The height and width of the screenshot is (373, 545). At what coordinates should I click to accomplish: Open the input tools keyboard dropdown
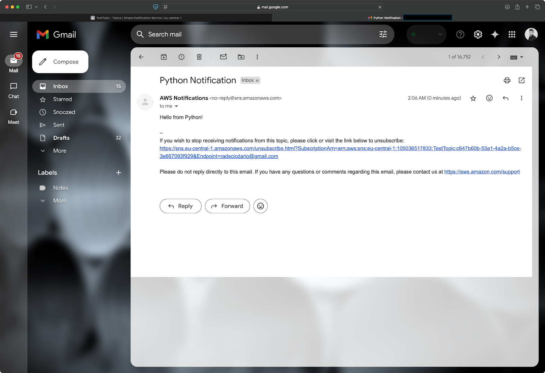(517, 57)
